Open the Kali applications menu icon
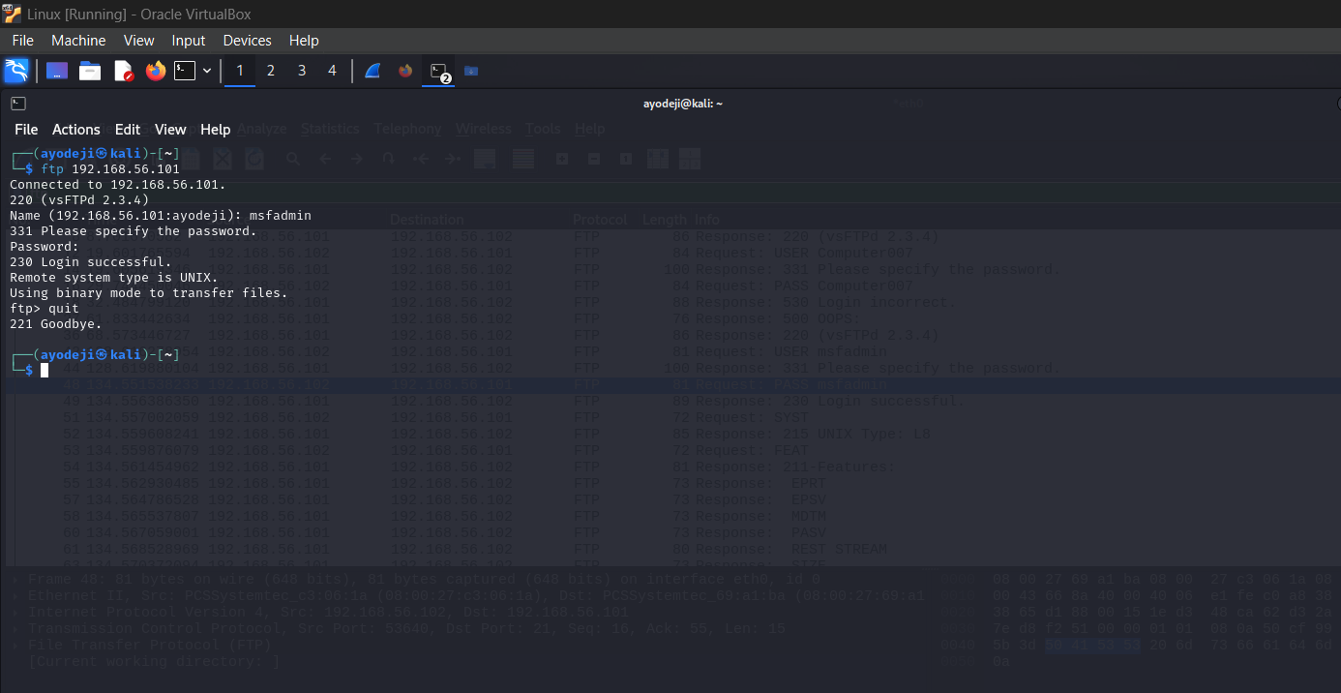 [x=16, y=71]
